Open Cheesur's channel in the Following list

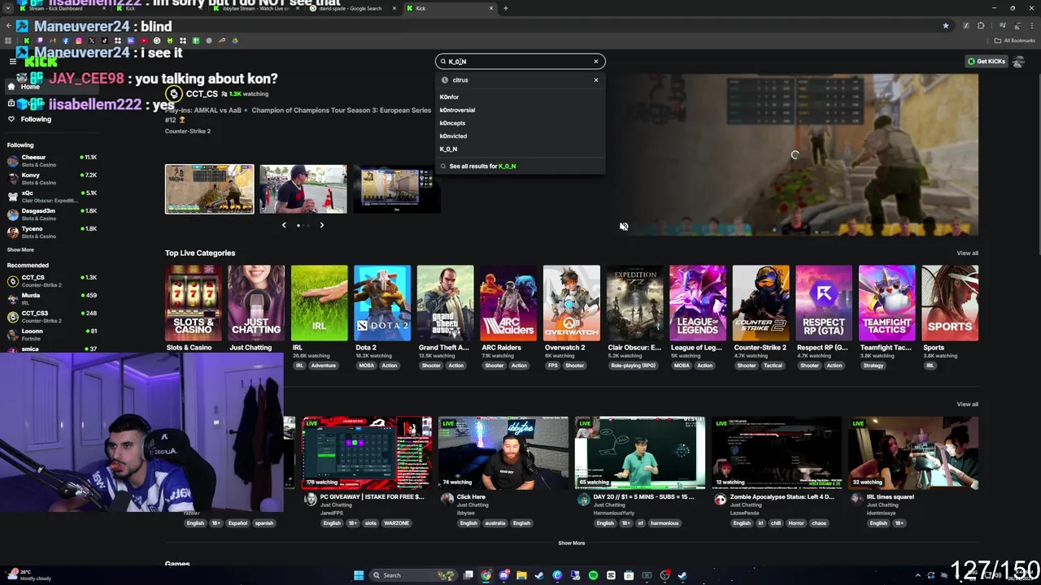50,160
